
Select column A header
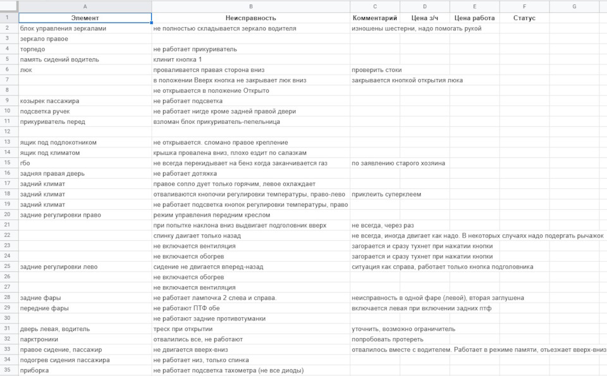point(85,6)
